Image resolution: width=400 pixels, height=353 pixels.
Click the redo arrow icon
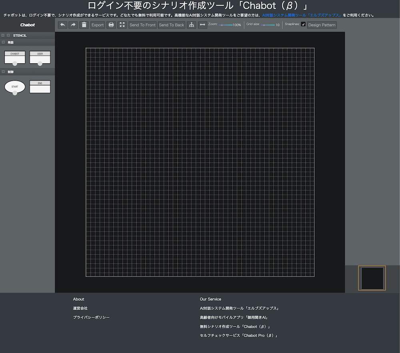pyautogui.click(x=73, y=25)
